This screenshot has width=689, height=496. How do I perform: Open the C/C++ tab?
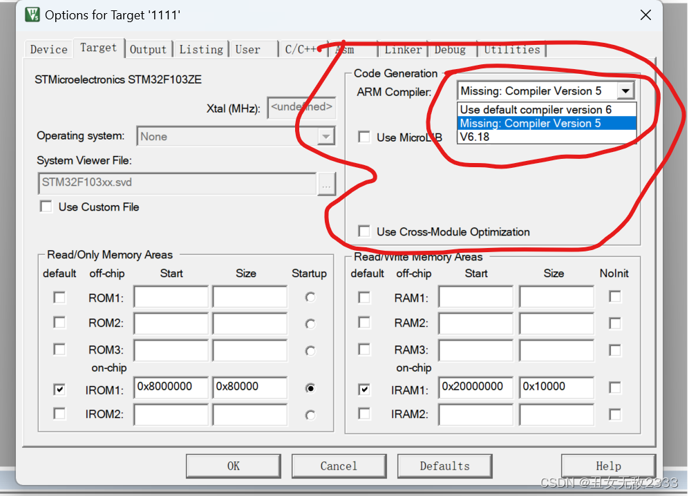pyautogui.click(x=302, y=49)
